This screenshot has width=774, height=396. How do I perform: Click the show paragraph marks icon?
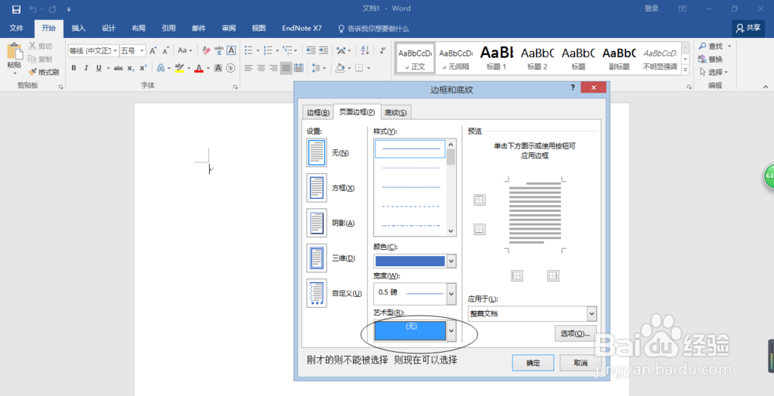pos(382,50)
